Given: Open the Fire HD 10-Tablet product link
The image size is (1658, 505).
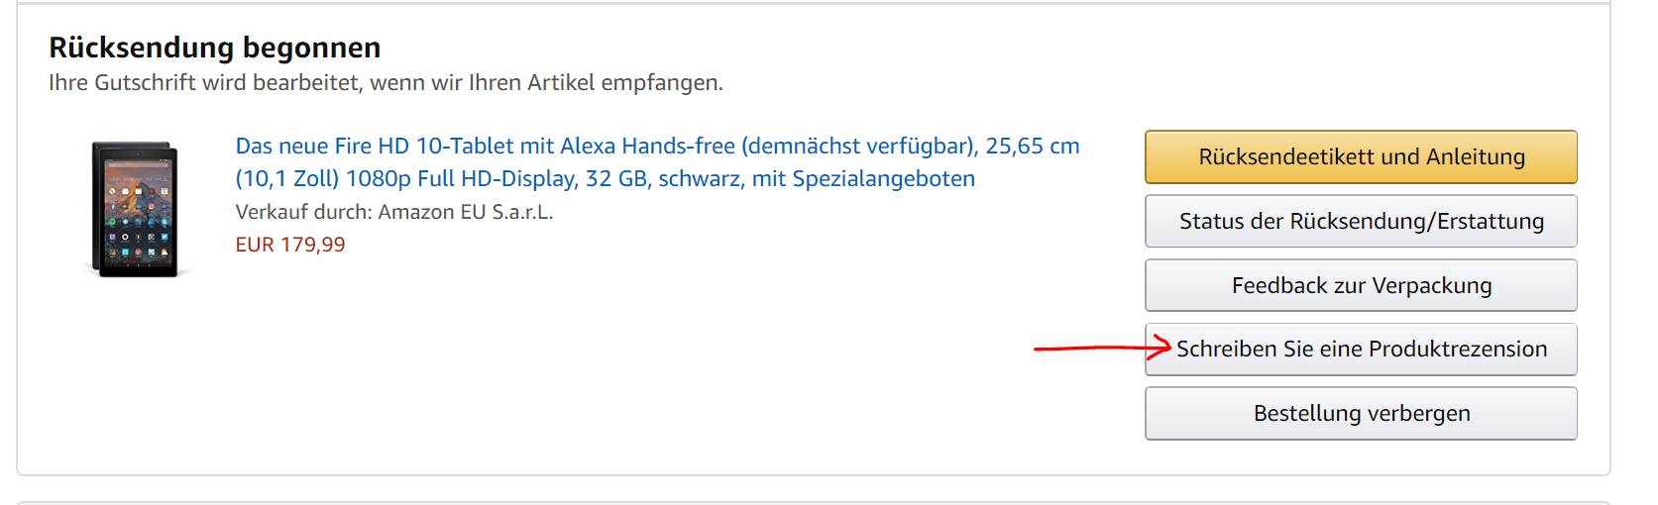Looking at the screenshot, I should coord(657,162).
